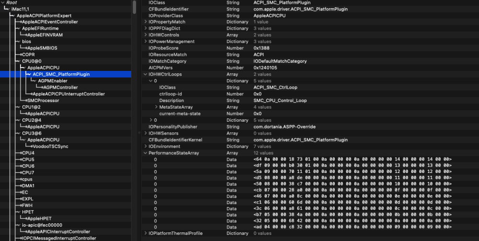Select the bios tree item

[26, 42]
